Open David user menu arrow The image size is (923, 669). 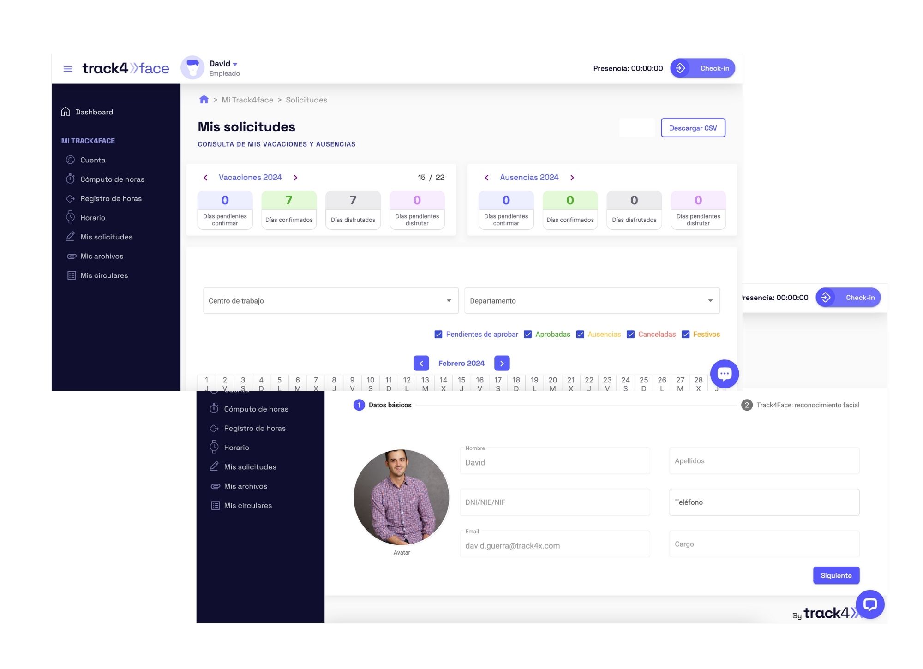(235, 64)
